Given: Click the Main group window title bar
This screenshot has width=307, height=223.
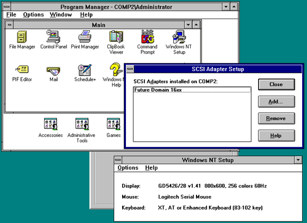Looking at the screenshot, I should pos(99,25).
